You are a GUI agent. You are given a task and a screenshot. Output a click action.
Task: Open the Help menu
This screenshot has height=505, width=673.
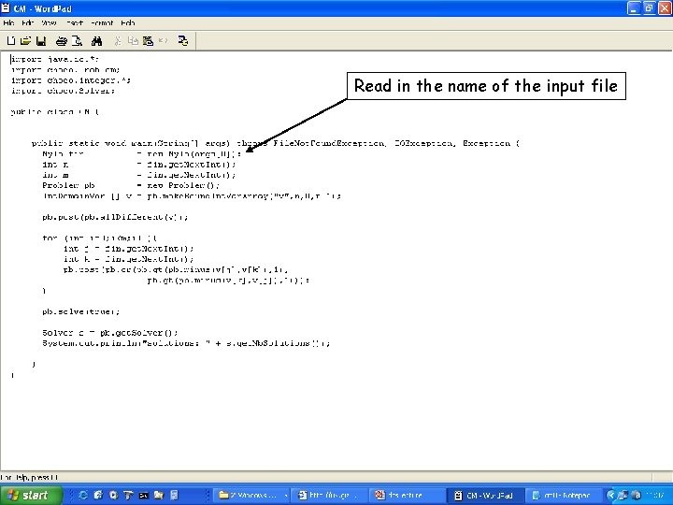(127, 22)
